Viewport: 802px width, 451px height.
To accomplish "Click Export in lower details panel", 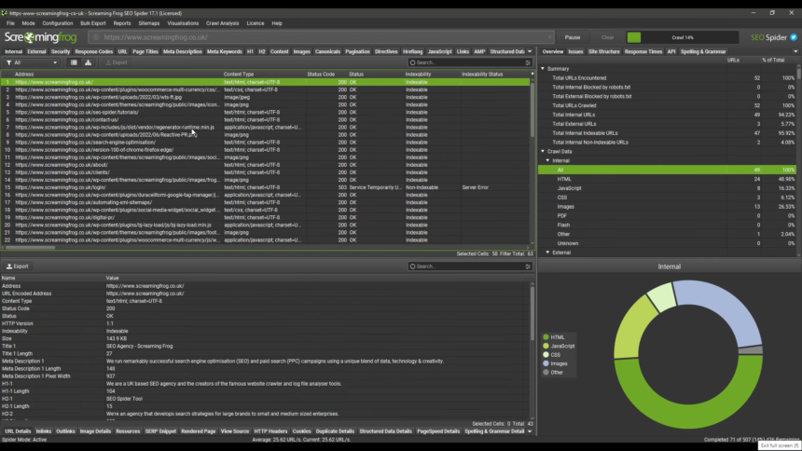I will coord(17,266).
